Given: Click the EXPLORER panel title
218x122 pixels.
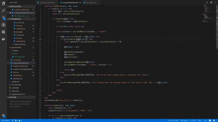Looking at the screenshot, I should pyautogui.click(x=13, y=2).
